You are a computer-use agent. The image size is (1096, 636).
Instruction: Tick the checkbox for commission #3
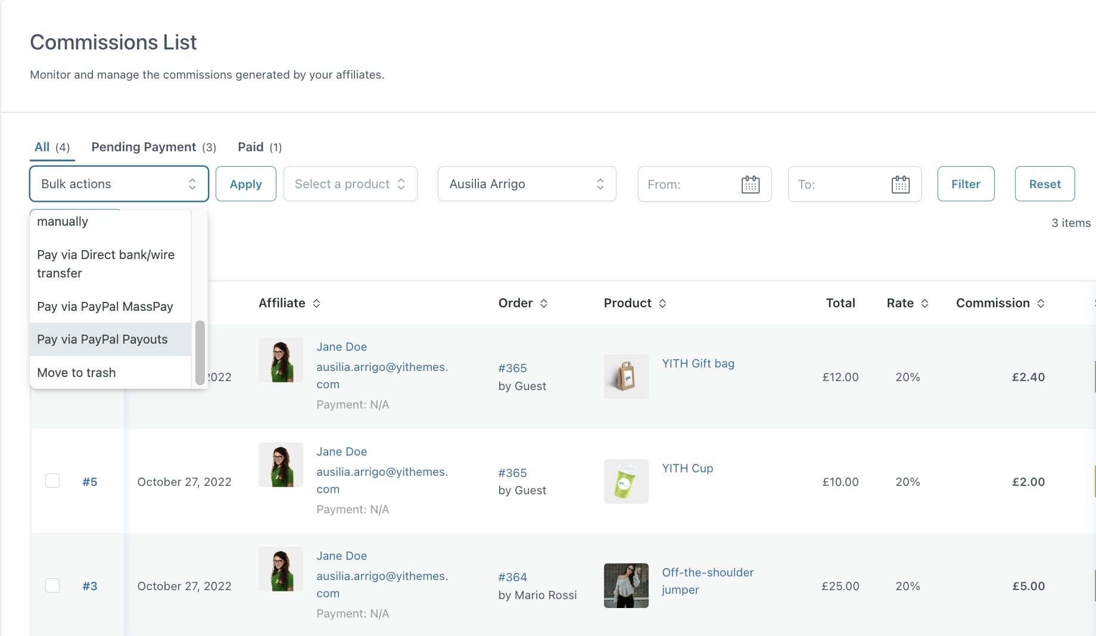pos(52,585)
